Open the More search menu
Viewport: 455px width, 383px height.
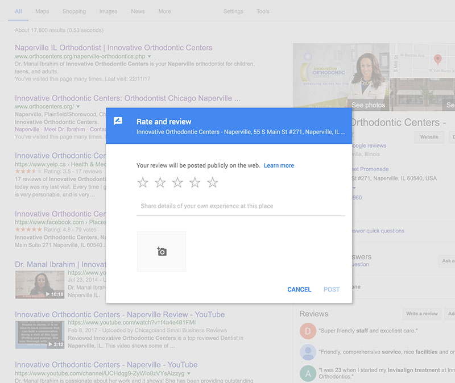click(x=164, y=11)
